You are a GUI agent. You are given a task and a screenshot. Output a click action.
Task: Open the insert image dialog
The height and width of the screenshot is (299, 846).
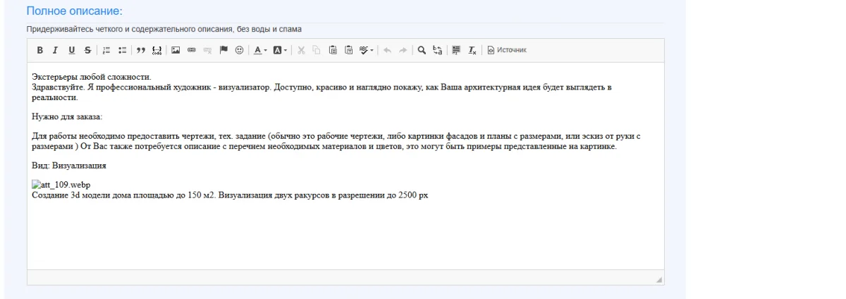[176, 50]
